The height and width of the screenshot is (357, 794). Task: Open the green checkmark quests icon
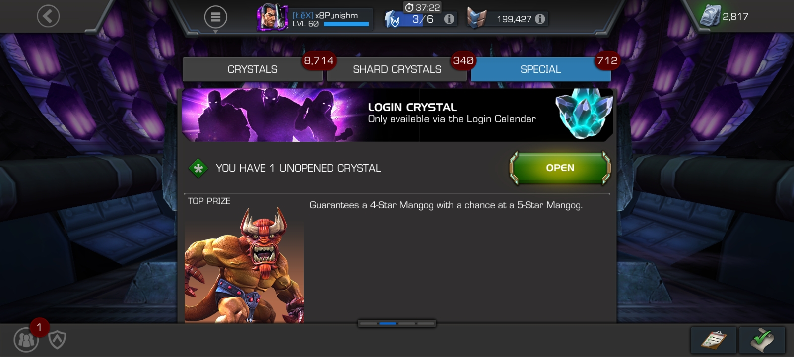tap(762, 340)
